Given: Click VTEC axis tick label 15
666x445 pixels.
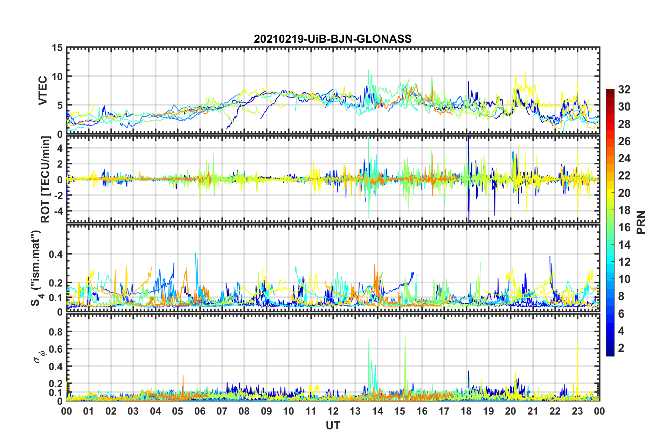Looking at the screenshot, I should pyautogui.click(x=57, y=48).
